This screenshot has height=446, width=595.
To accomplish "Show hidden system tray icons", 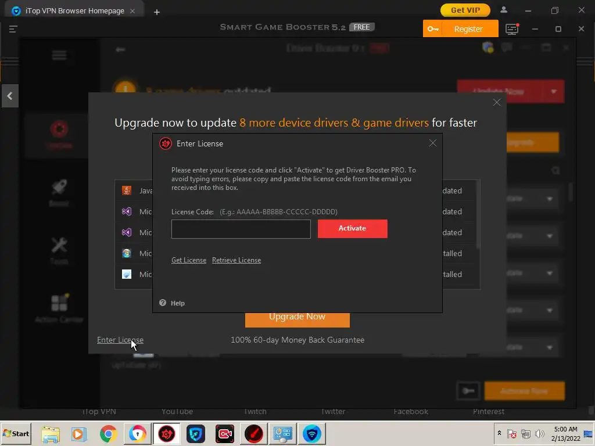I will 499,433.
